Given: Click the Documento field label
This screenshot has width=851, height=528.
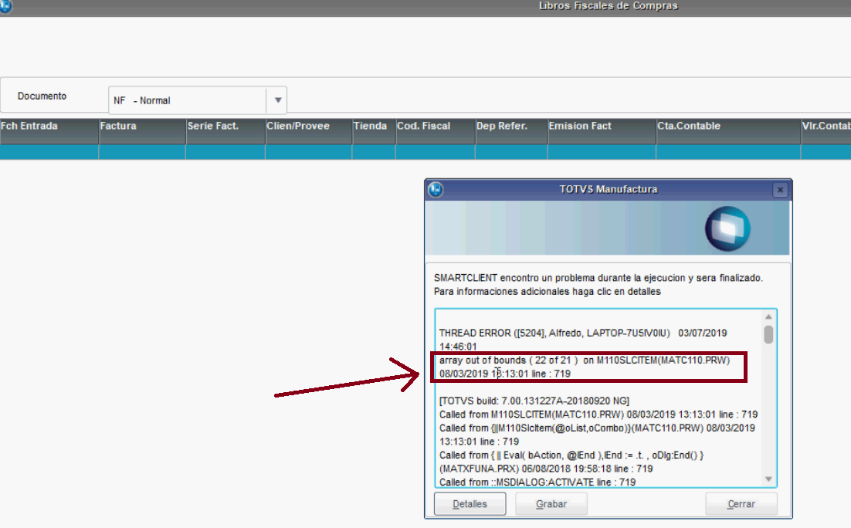Looking at the screenshot, I should [42, 96].
